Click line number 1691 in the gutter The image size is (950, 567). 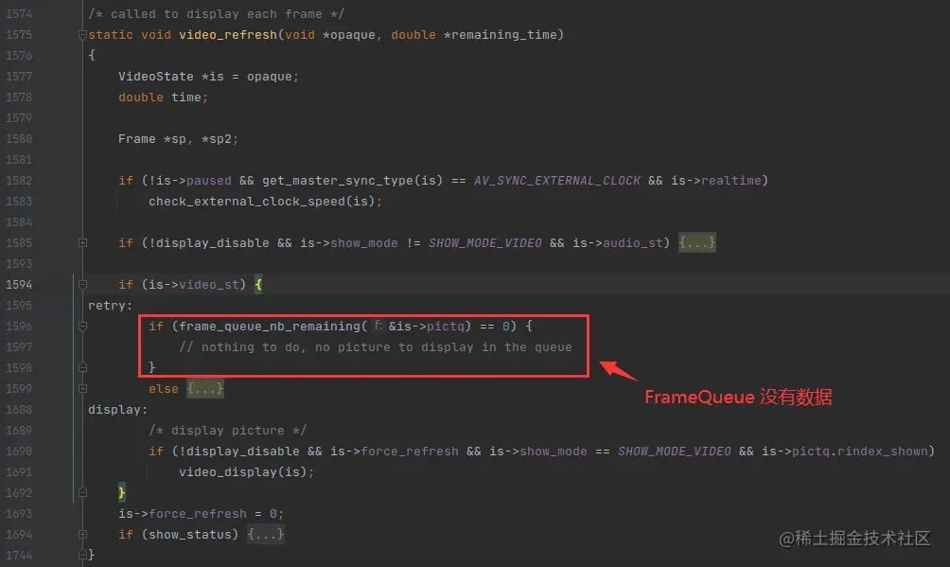(19, 471)
